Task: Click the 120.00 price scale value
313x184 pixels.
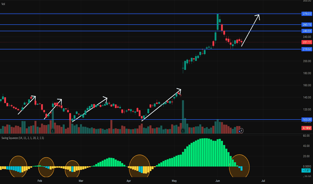Action: tap(307, 109)
